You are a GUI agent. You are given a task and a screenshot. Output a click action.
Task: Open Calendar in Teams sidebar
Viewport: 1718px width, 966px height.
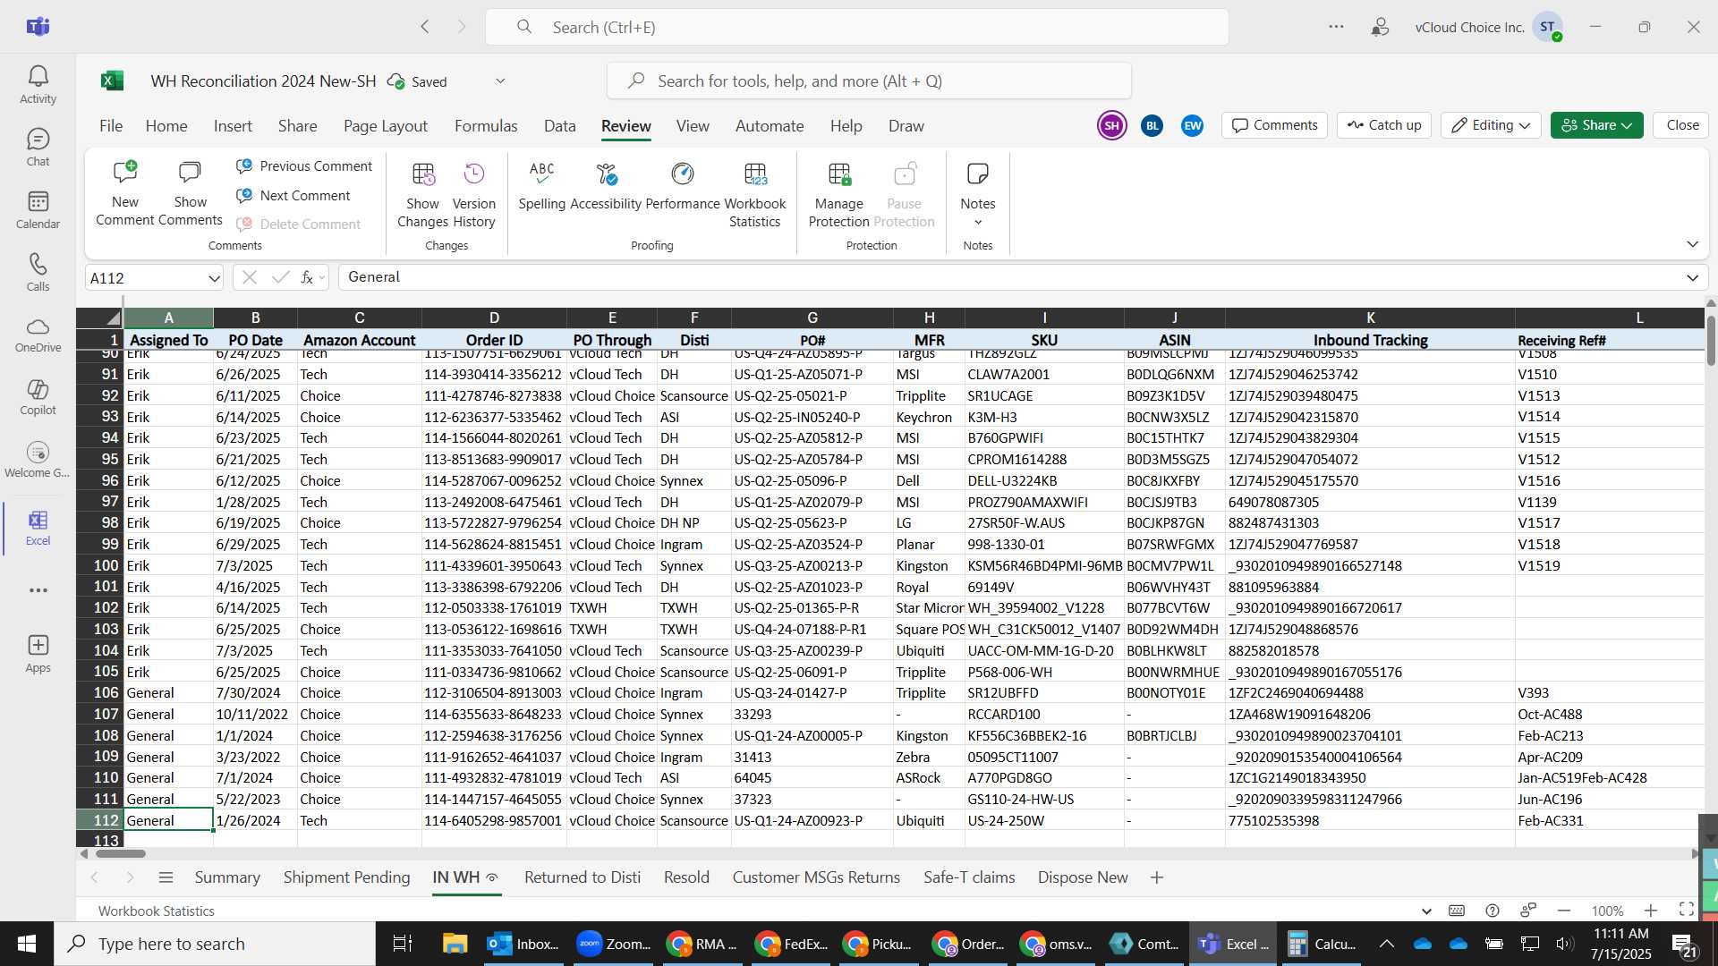click(38, 210)
